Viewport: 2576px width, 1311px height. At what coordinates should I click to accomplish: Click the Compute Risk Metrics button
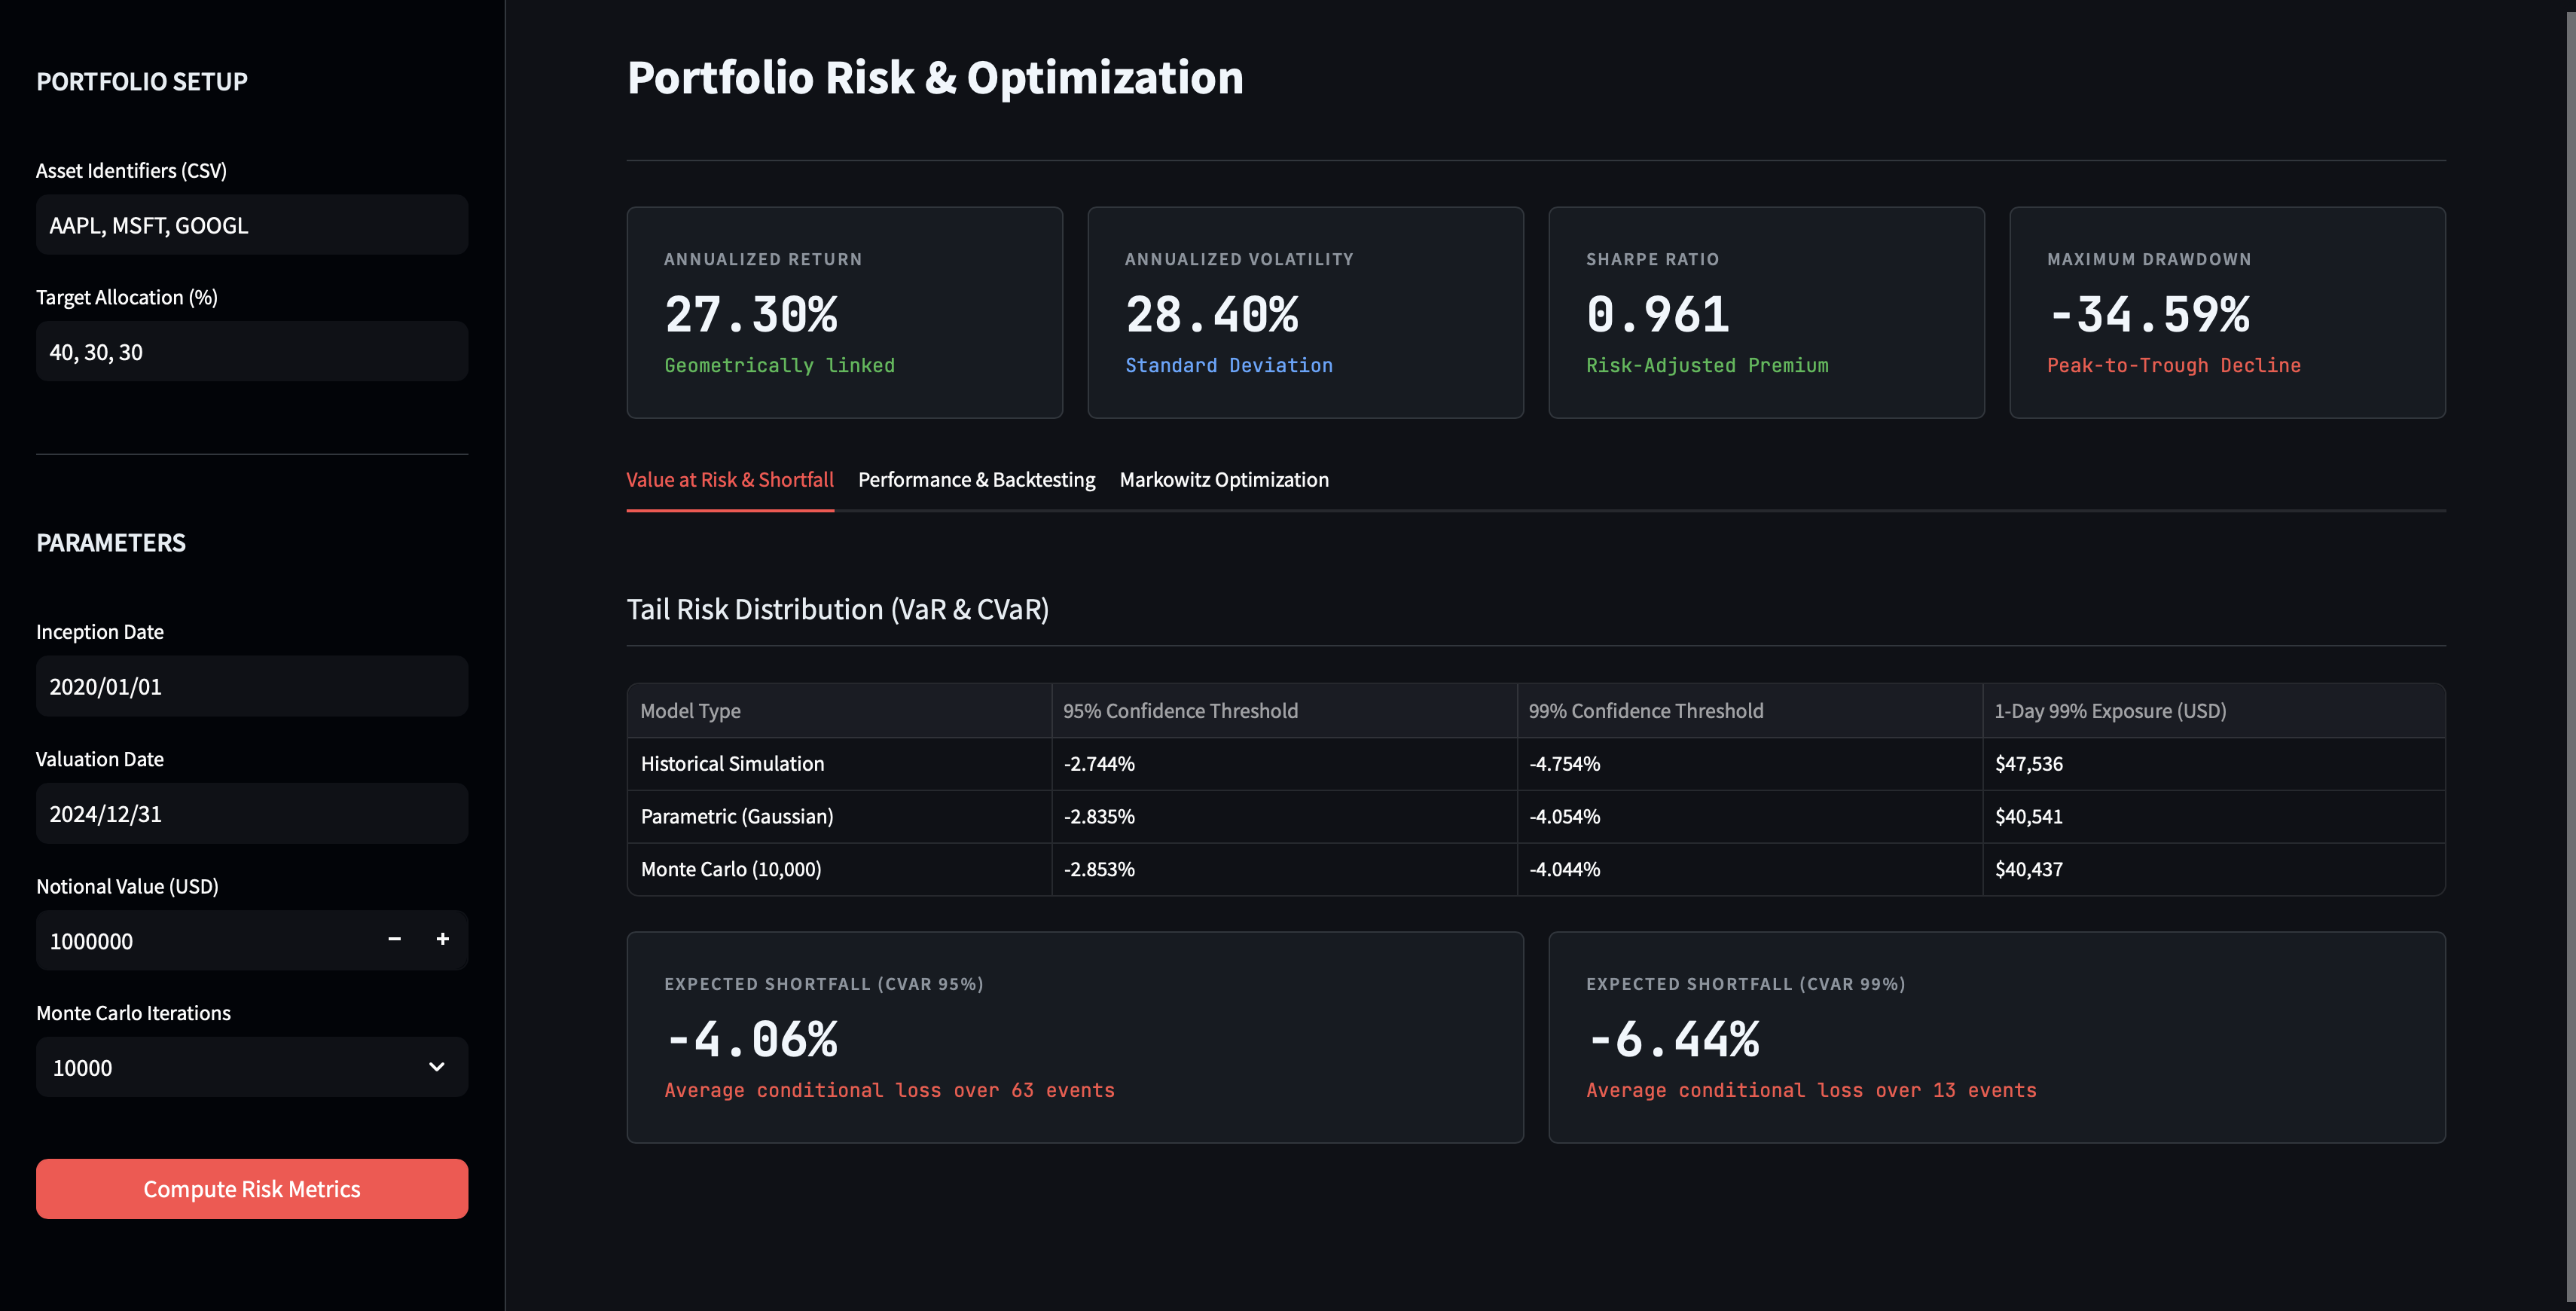(x=251, y=1188)
